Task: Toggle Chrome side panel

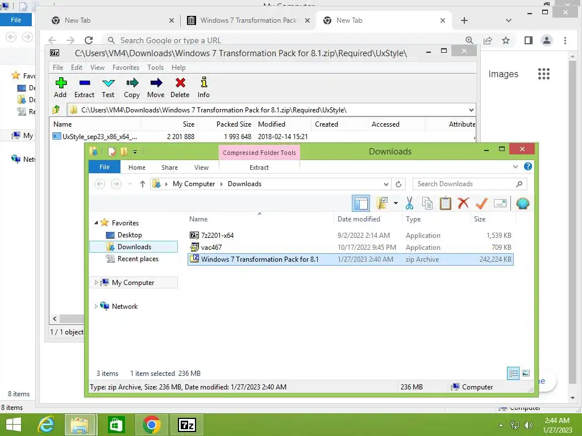Action: (528, 40)
